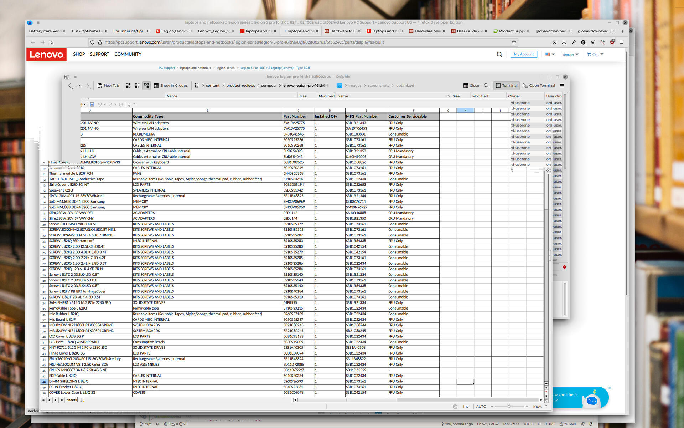
Task: Open Pocket save icon in Firefox toolbar
Action: point(554,42)
